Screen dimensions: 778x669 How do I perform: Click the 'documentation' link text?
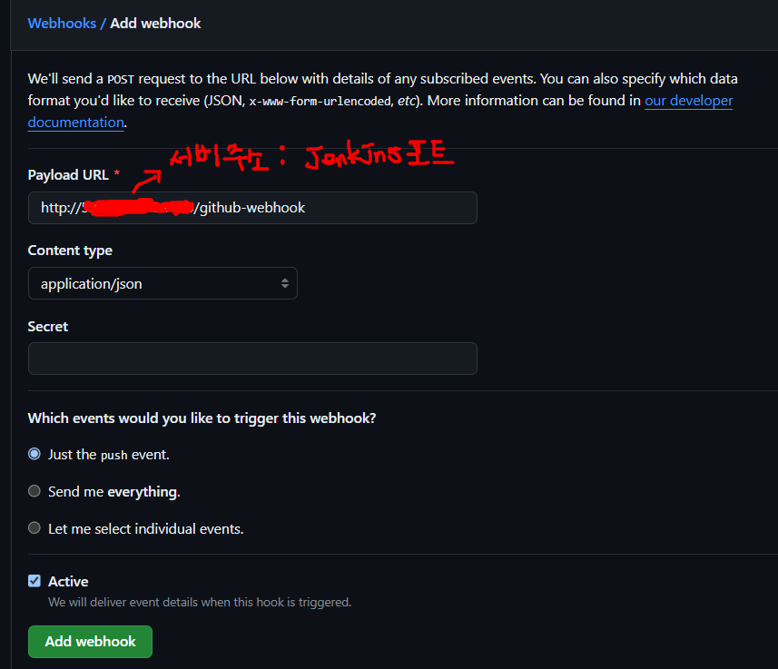76,123
